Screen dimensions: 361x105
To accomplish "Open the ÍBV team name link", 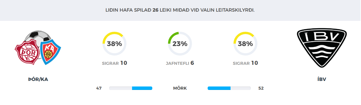I will 322,79.
